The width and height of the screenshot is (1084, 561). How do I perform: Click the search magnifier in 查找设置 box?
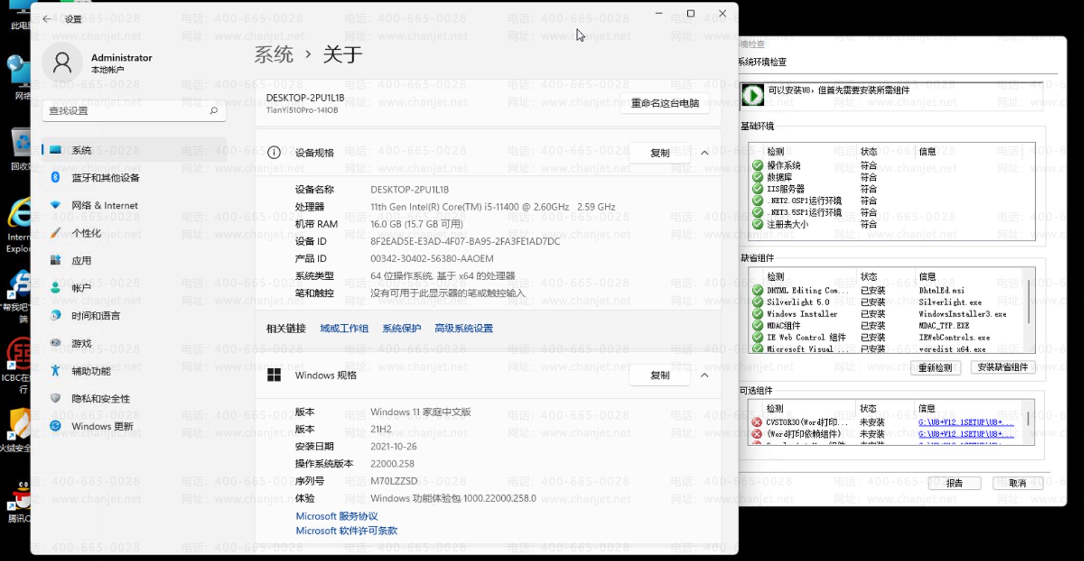tap(214, 111)
